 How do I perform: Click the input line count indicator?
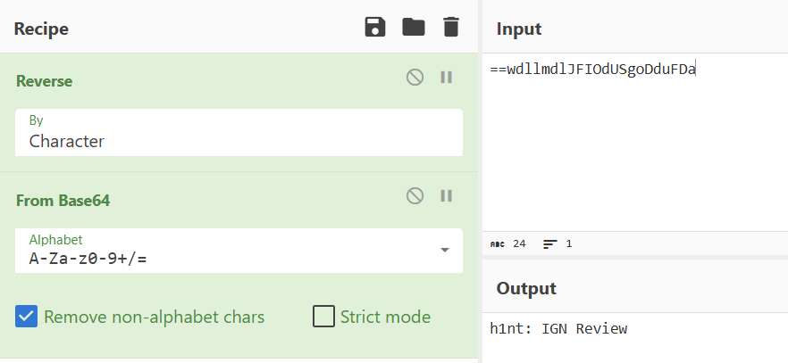(x=557, y=243)
